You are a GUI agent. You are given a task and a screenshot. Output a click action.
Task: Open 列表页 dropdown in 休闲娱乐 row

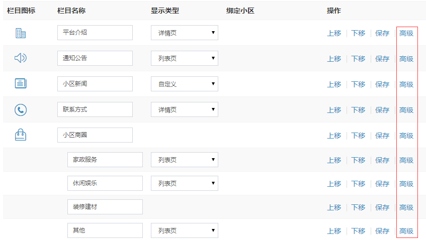pyautogui.click(x=185, y=183)
